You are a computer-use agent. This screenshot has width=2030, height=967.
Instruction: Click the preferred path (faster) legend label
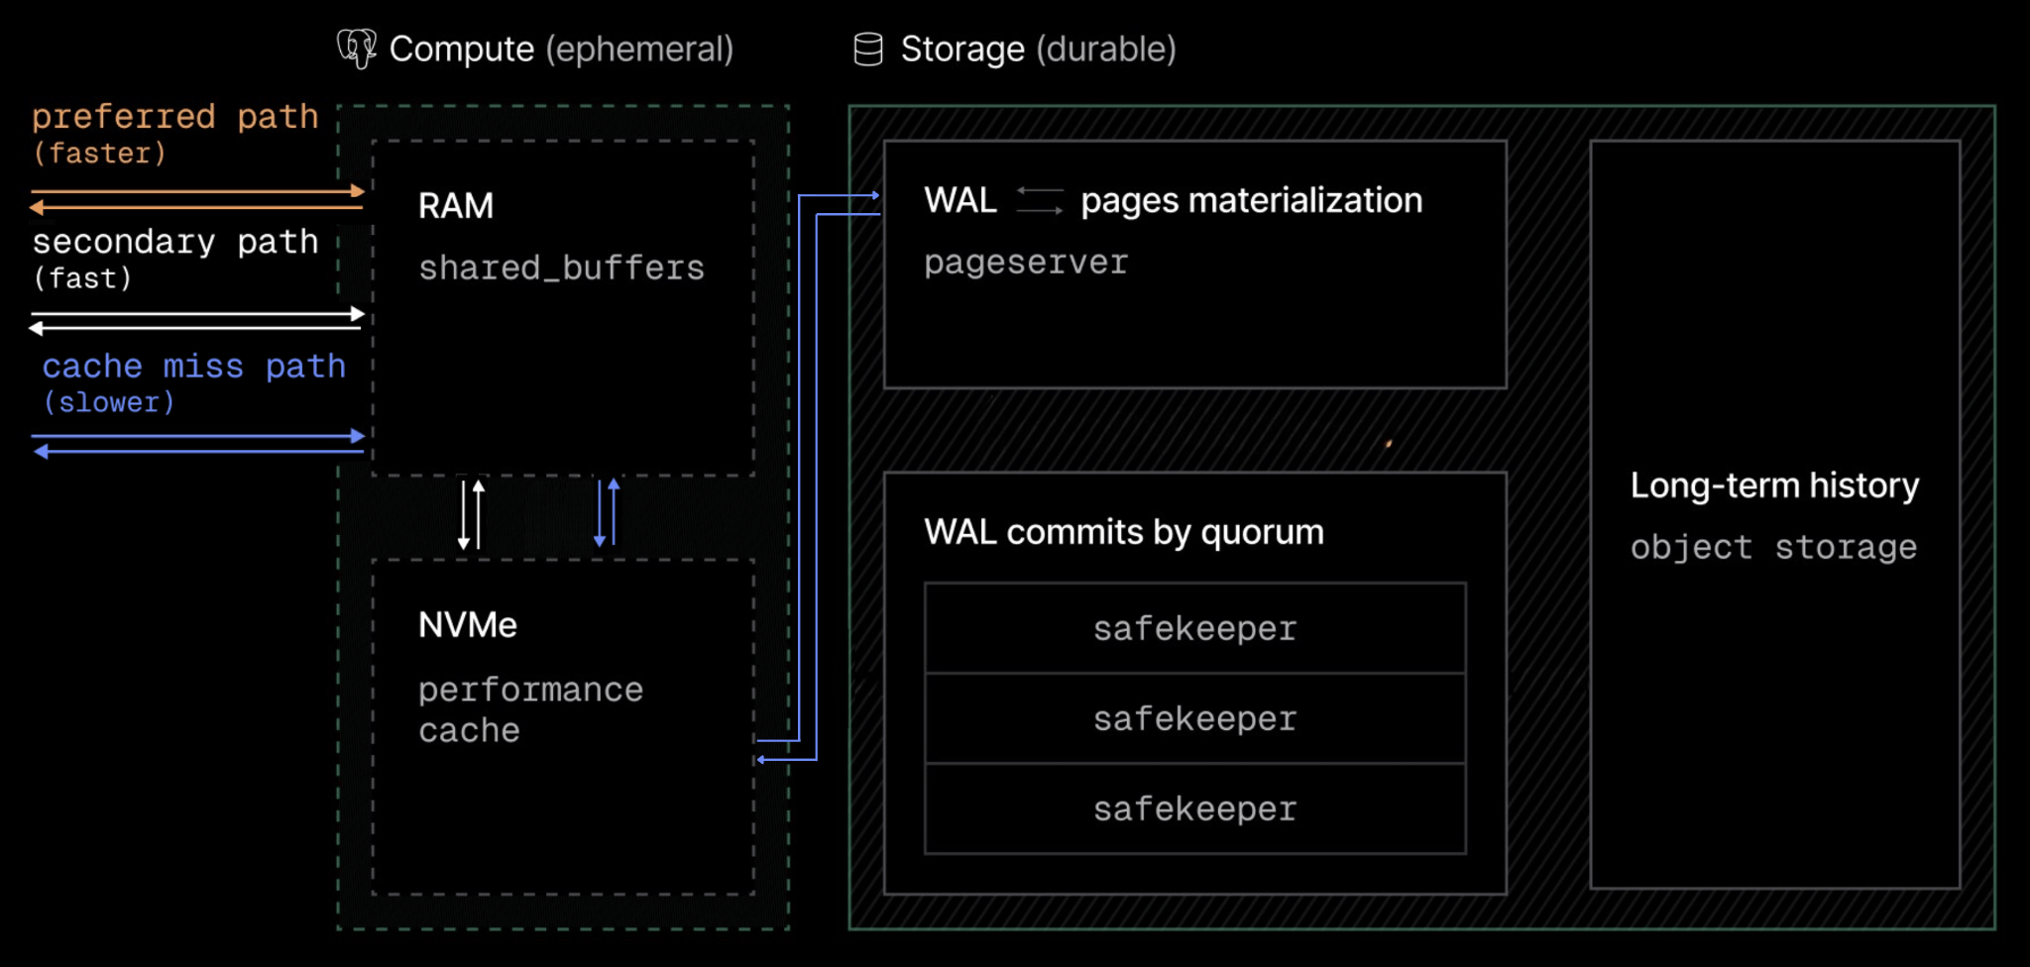(175, 133)
